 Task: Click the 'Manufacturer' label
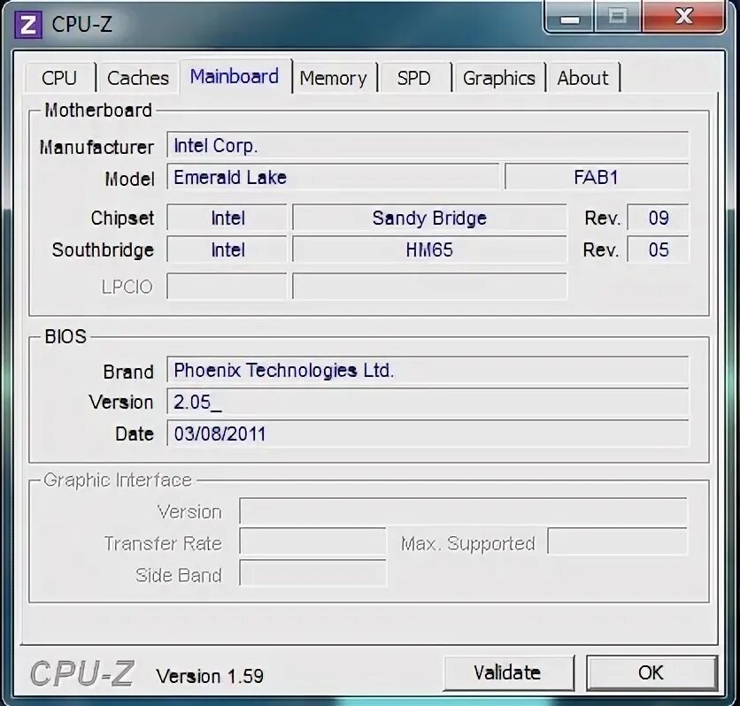(x=96, y=147)
